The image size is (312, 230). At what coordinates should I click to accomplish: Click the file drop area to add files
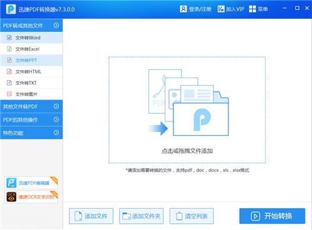point(187,110)
